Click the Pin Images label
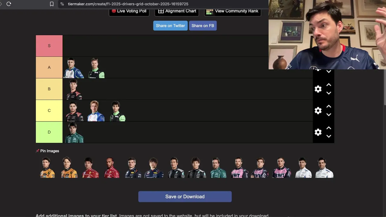This screenshot has width=386, height=217. (47, 151)
